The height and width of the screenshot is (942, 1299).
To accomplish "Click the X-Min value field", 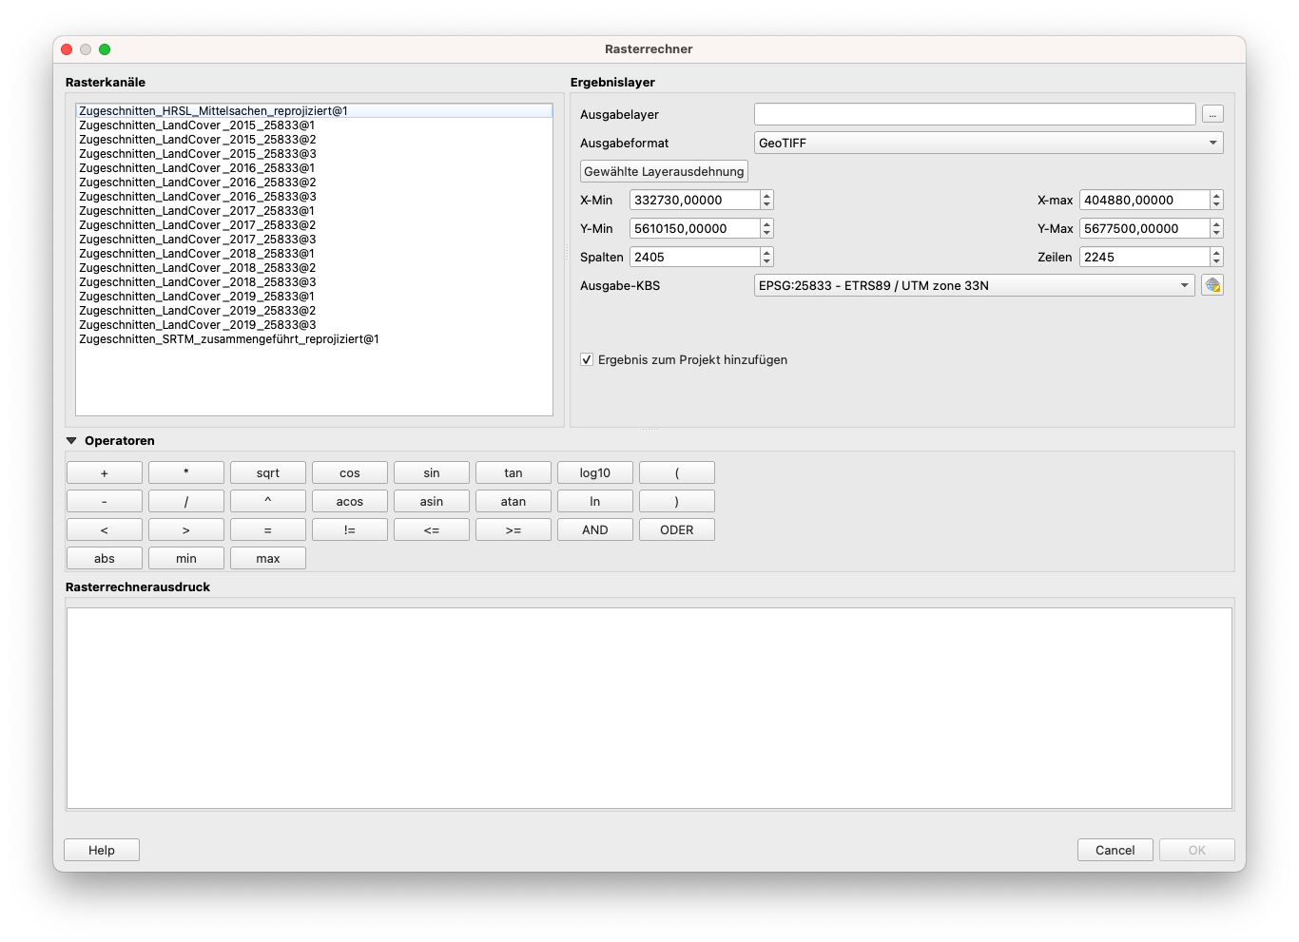I will click(x=695, y=200).
